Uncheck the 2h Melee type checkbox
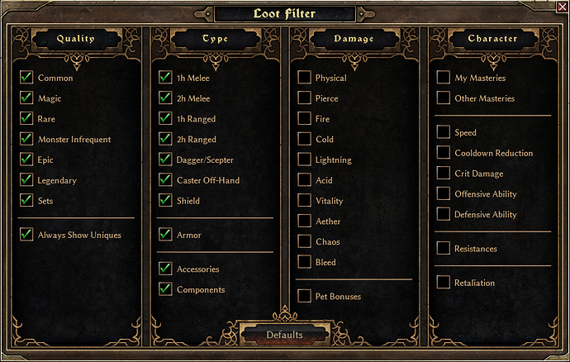 coord(165,98)
